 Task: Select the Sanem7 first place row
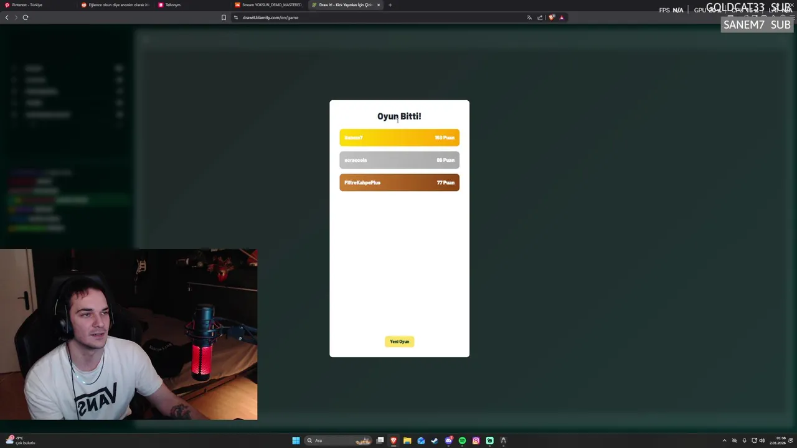(399, 138)
